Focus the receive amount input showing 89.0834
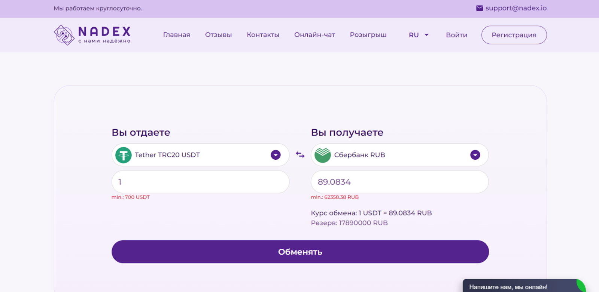 (399, 182)
